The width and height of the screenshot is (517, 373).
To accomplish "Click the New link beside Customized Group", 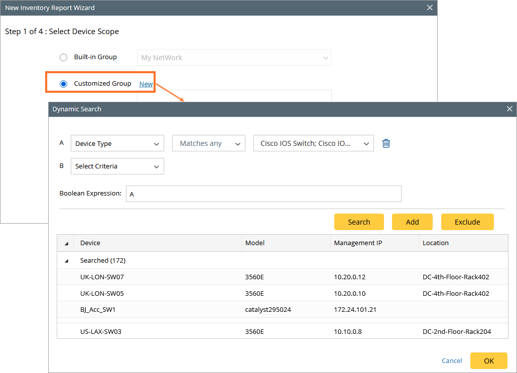I will tap(146, 84).
